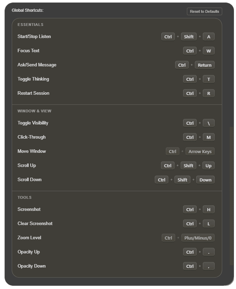Viewport: 236px width, 289px height.
Task: Click the R key for Restart Session
Action: [x=208, y=93]
